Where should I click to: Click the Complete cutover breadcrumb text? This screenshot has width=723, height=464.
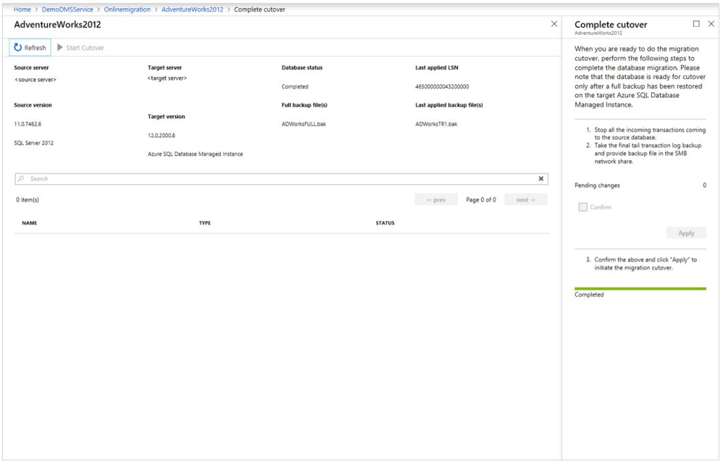click(260, 9)
